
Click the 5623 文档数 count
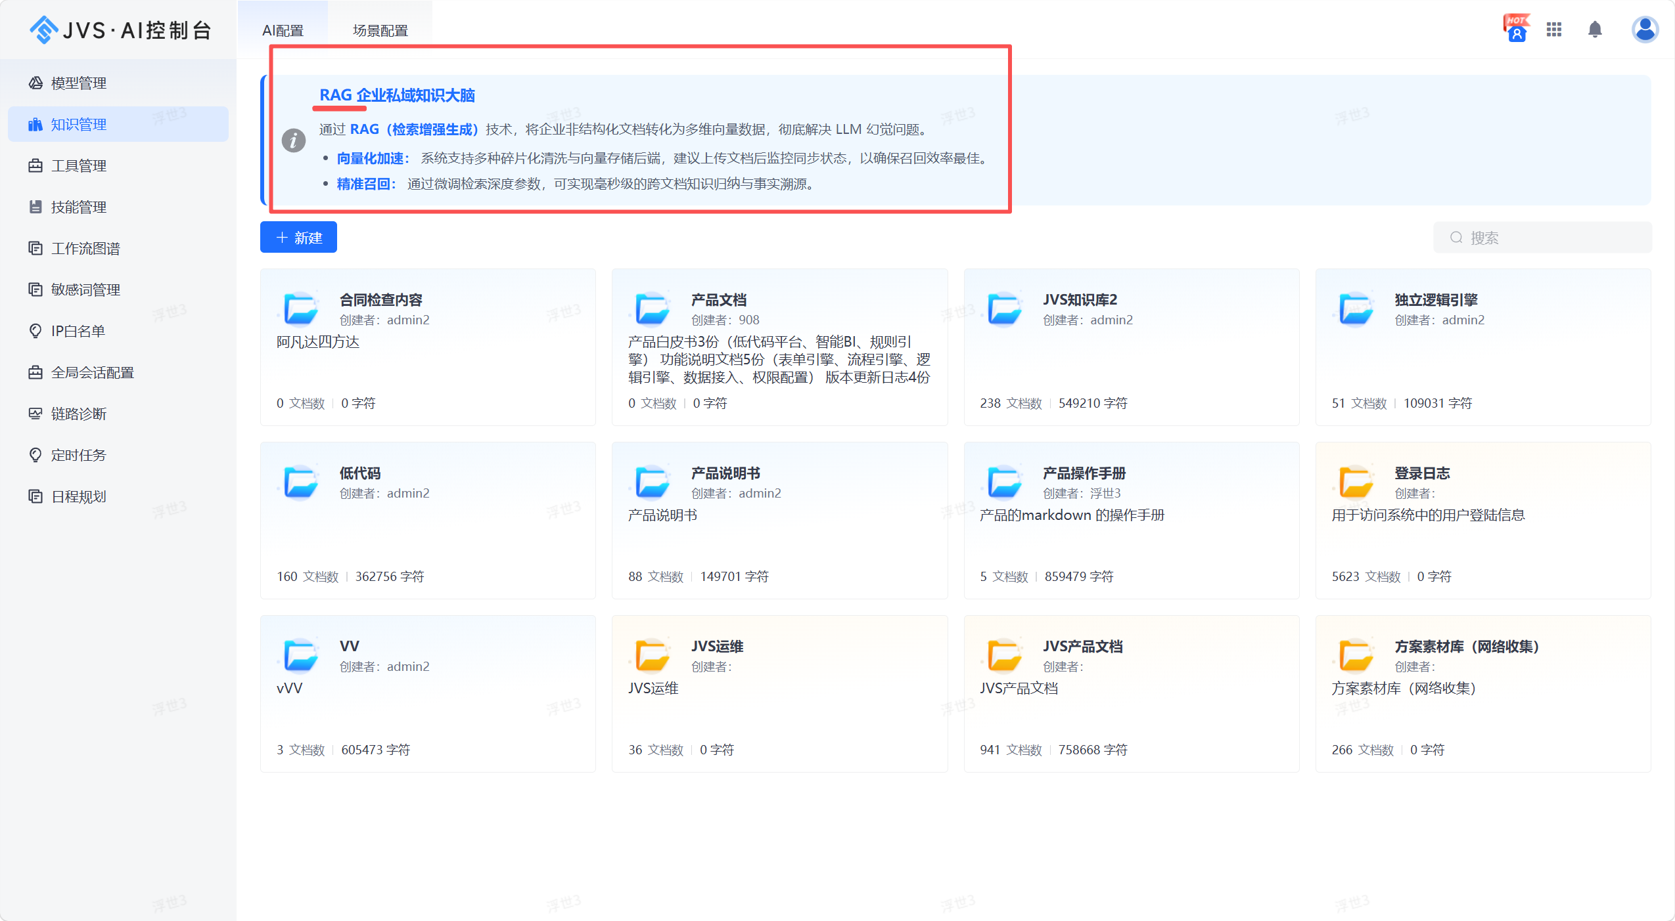pos(1365,576)
